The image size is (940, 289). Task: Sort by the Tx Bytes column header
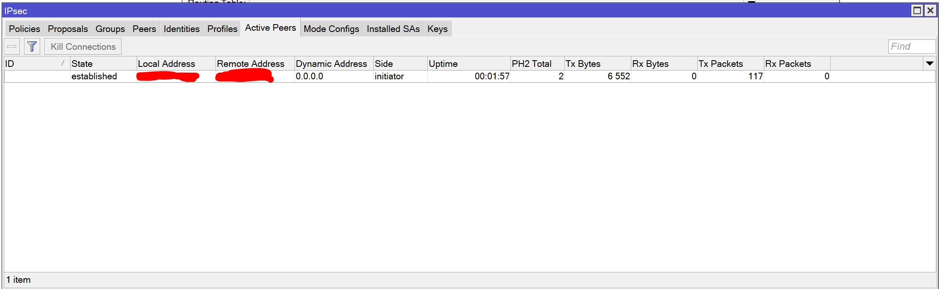pyautogui.click(x=598, y=64)
